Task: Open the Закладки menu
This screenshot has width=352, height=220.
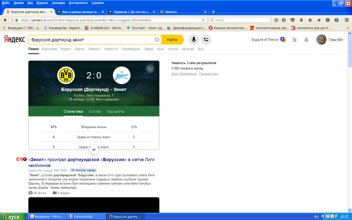Action: pos(58,3)
